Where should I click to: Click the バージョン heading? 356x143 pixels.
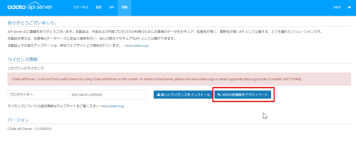point(18,120)
